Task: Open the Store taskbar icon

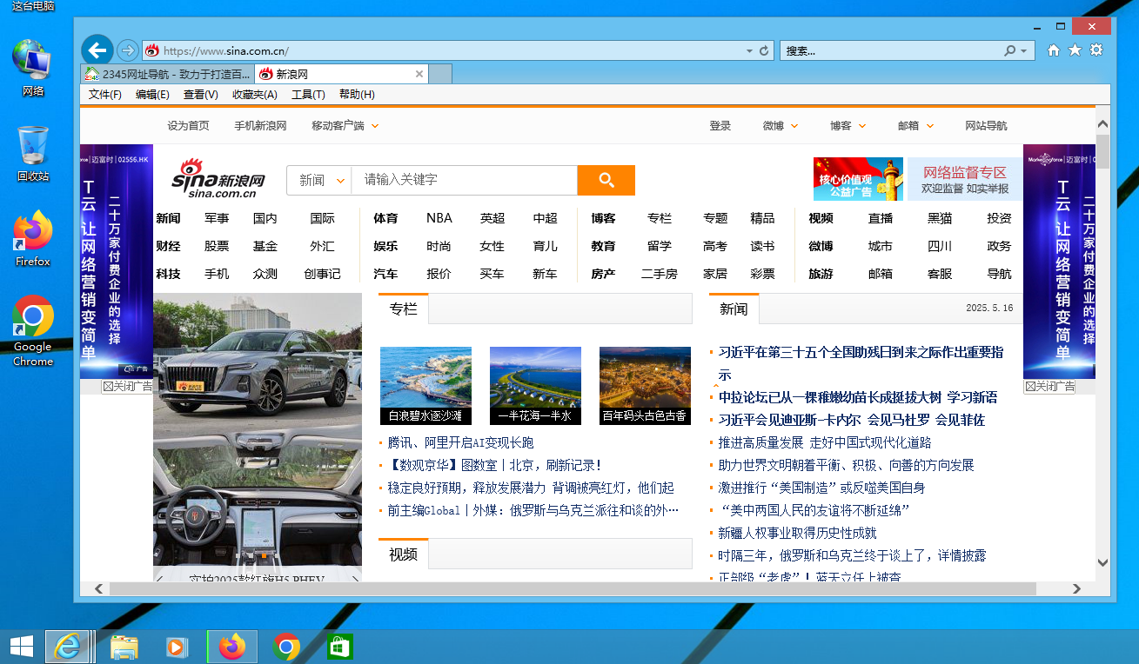Action: click(x=339, y=647)
